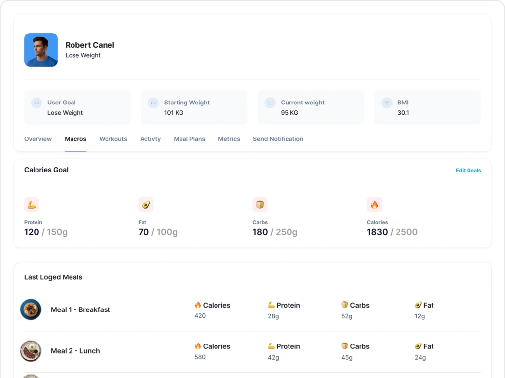
Task: Click the Fat 70 / 100g value
Action: pos(158,232)
